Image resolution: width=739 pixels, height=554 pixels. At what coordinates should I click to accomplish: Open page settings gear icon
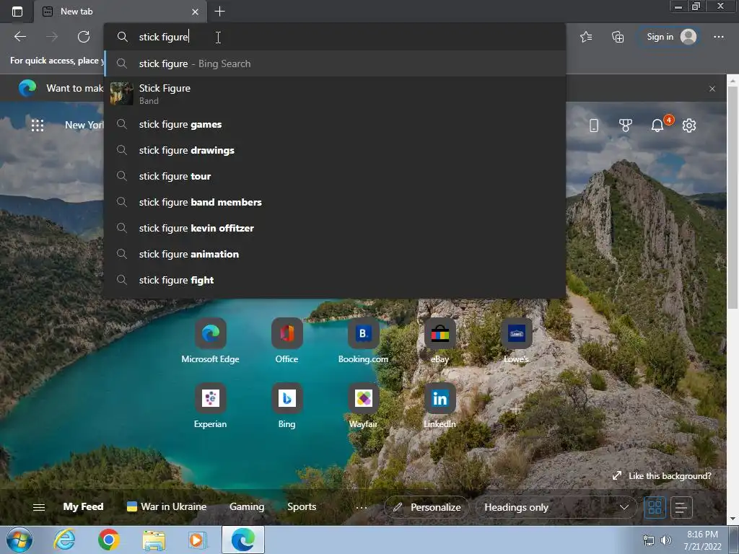click(689, 126)
